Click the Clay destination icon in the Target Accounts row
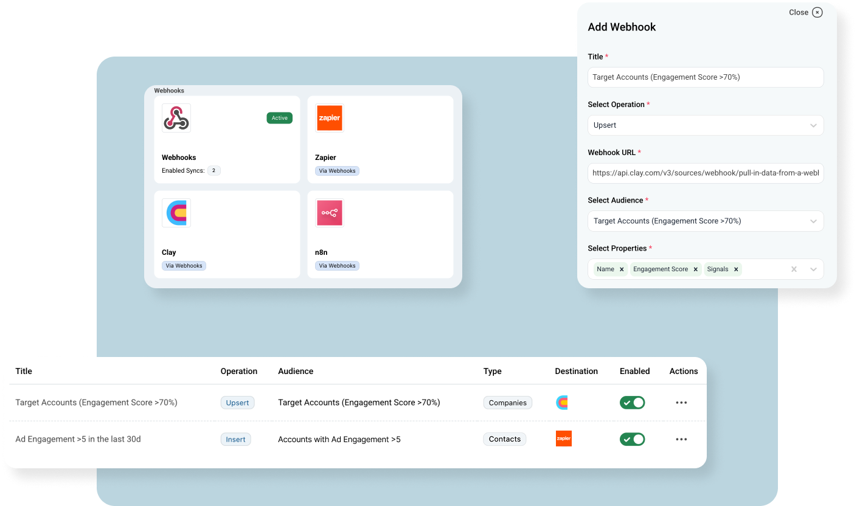This screenshot has width=857, height=506. pyautogui.click(x=562, y=403)
